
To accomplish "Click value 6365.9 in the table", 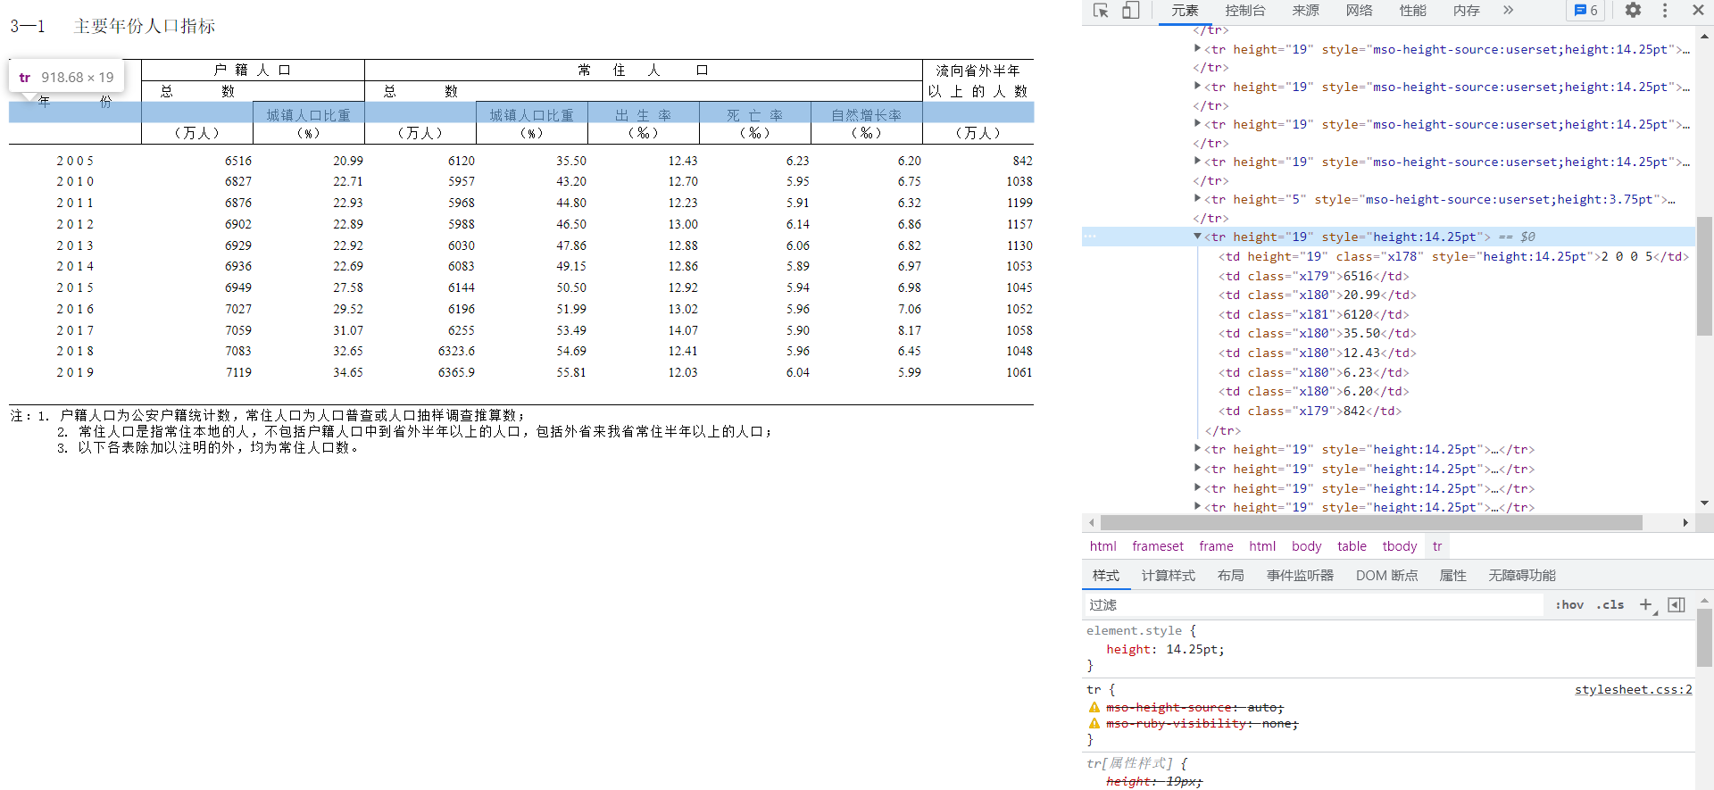I will (456, 373).
